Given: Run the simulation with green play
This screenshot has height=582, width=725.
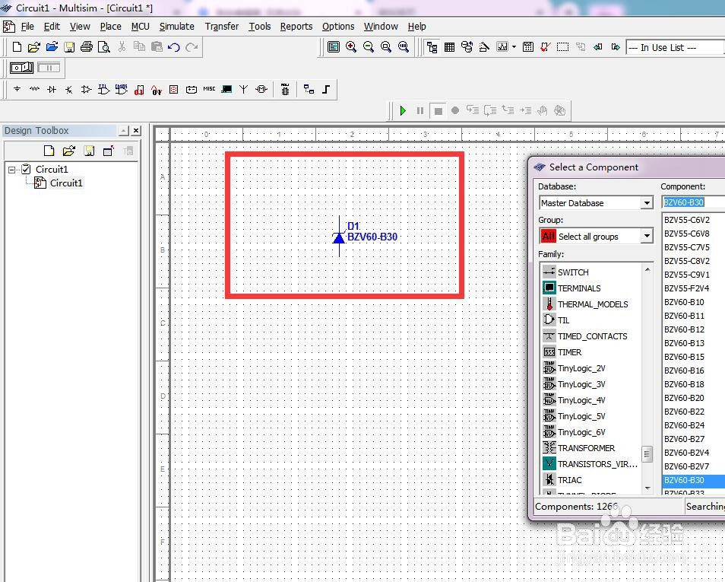Looking at the screenshot, I should click(403, 110).
